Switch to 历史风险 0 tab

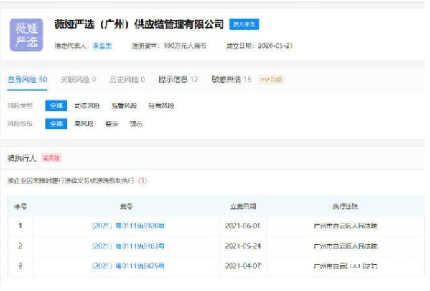coord(127,80)
